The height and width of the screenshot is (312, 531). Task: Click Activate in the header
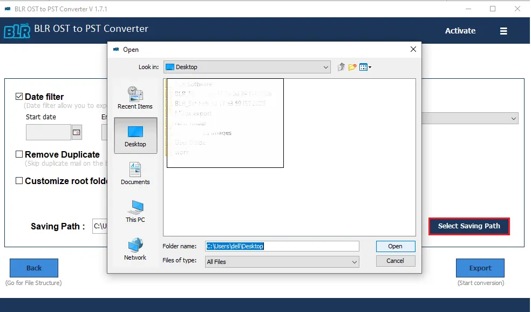pos(460,31)
